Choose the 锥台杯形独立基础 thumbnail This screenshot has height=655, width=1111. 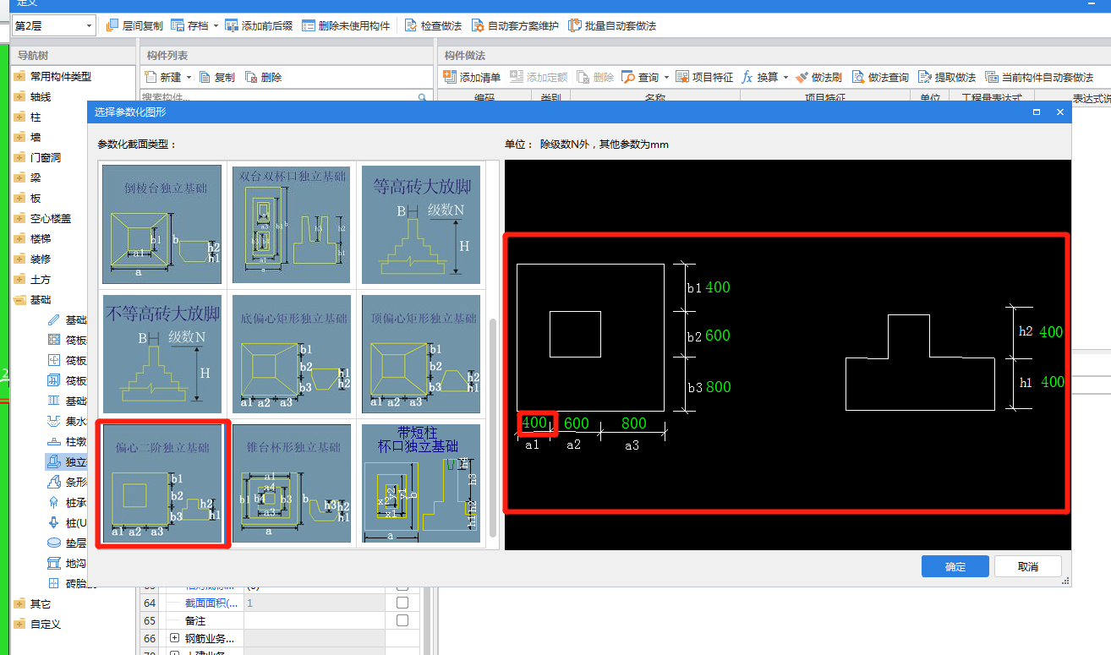tap(293, 483)
